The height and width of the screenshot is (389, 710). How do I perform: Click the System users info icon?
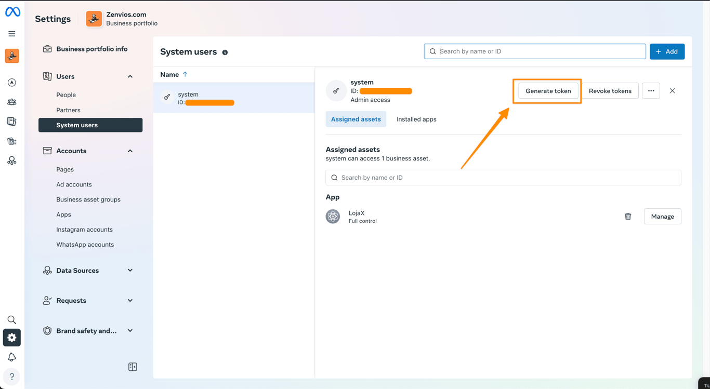pyautogui.click(x=225, y=52)
